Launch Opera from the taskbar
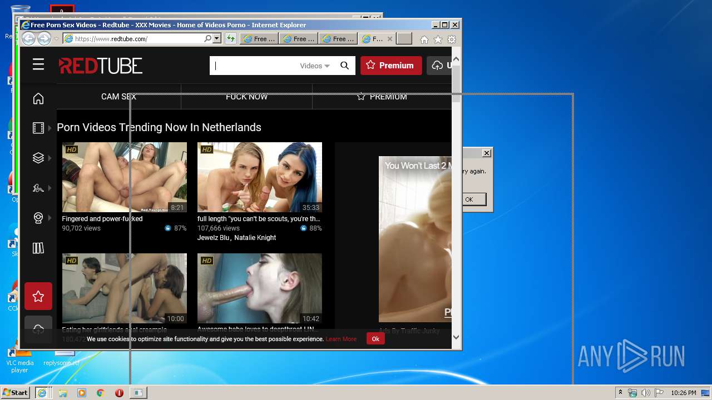The height and width of the screenshot is (400, 712). (119, 393)
